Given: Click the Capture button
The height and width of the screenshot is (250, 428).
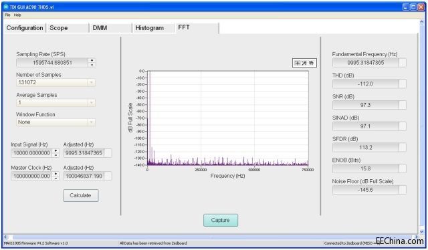Looking at the screenshot, I should (221, 220).
